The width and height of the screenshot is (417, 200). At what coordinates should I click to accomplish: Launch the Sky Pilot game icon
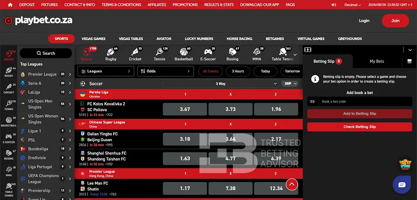click(x=405, y=164)
